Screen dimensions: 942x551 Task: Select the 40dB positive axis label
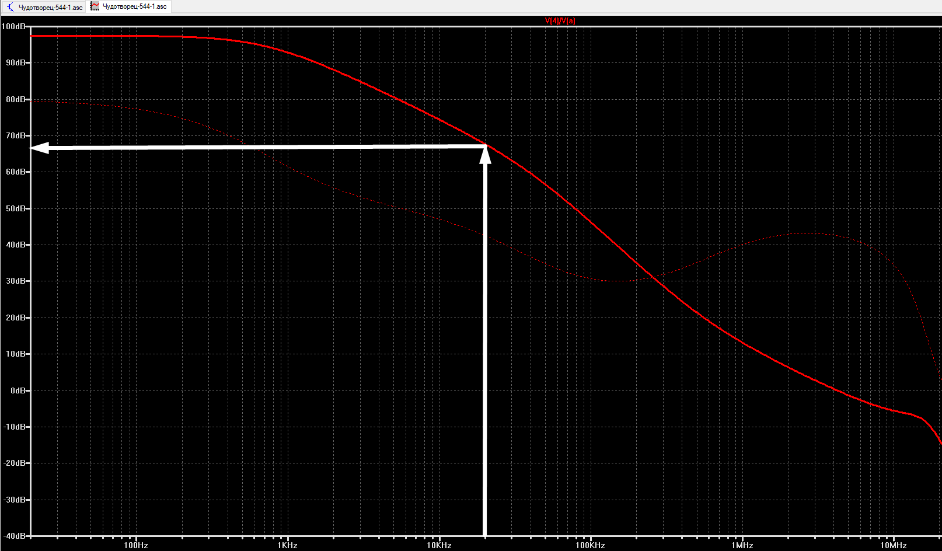pyautogui.click(x=16, y=245)
